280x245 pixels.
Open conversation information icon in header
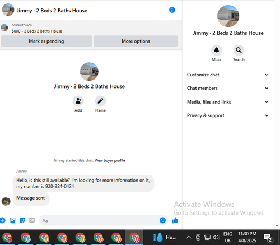tap(172, 10)
